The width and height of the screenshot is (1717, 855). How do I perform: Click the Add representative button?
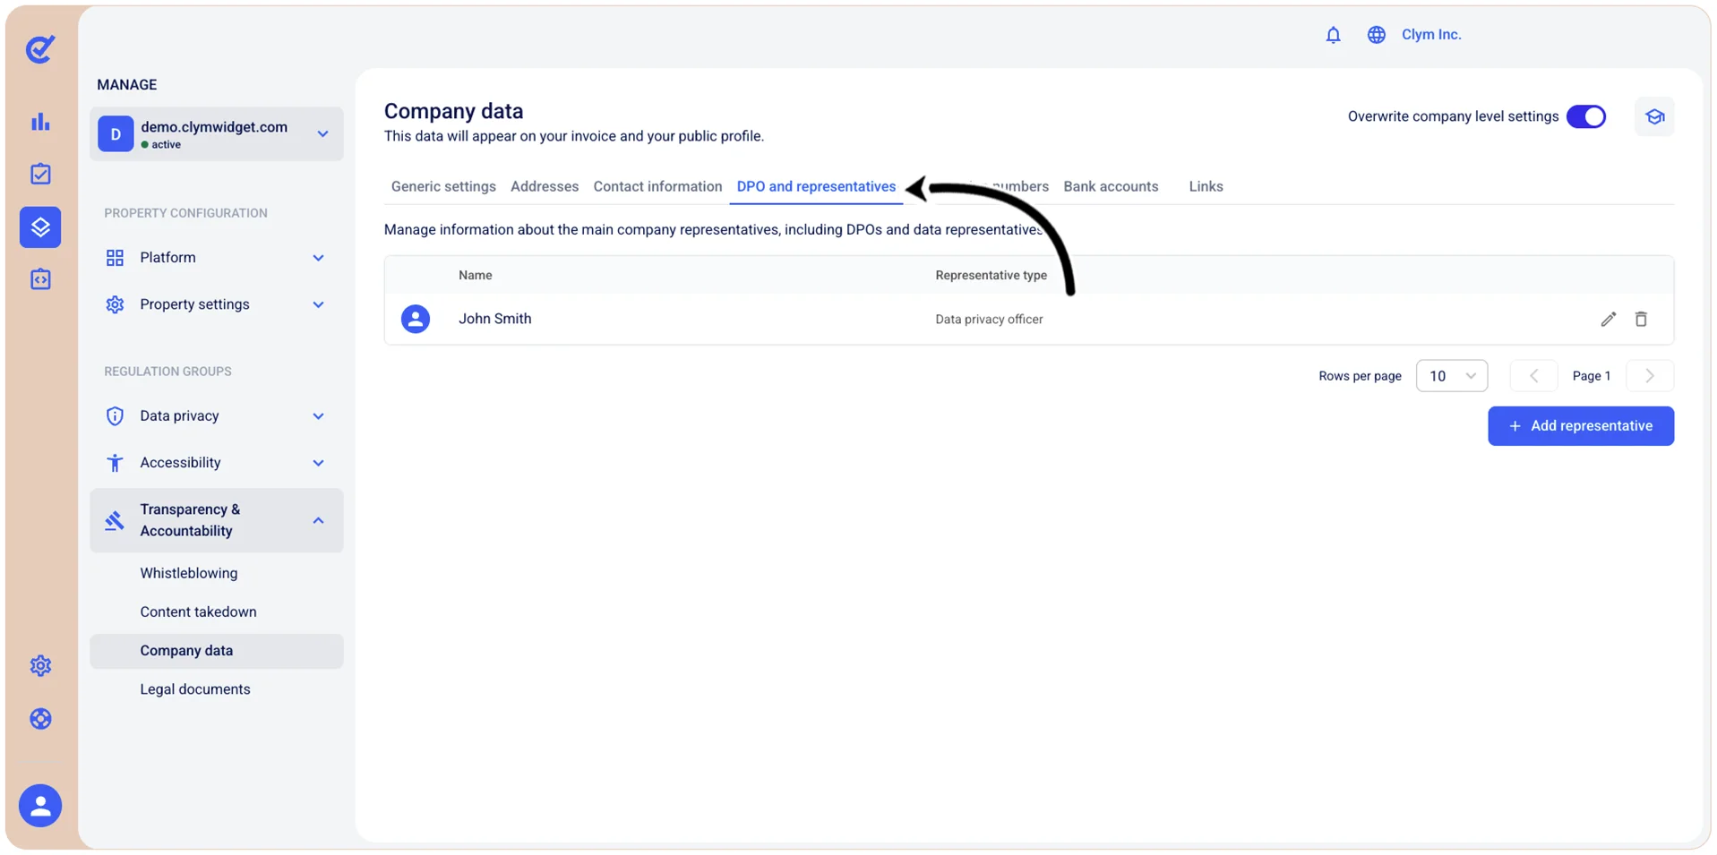point(1580,426)
